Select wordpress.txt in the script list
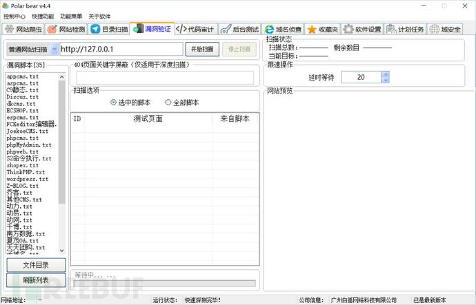 pyautogui.click(x=28, y=179)
